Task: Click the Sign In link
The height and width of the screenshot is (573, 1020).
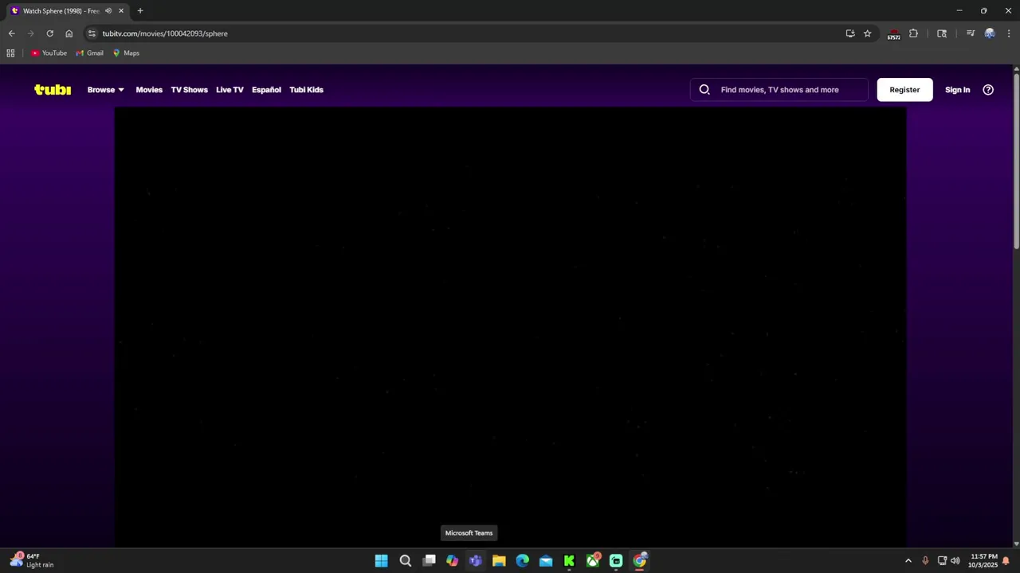Action: click(x=957, y=90)
